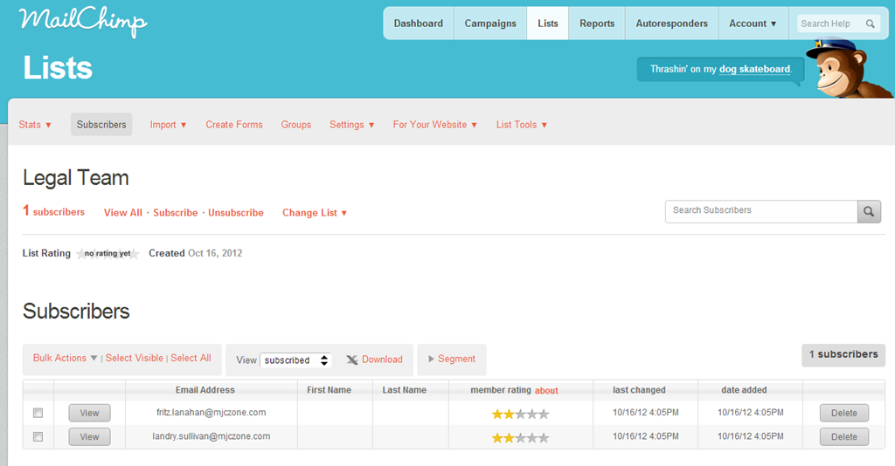895x466 pixels.
Task: Click the magnifier icon beside Search Subscribers
Action: (x=869, y=211)
